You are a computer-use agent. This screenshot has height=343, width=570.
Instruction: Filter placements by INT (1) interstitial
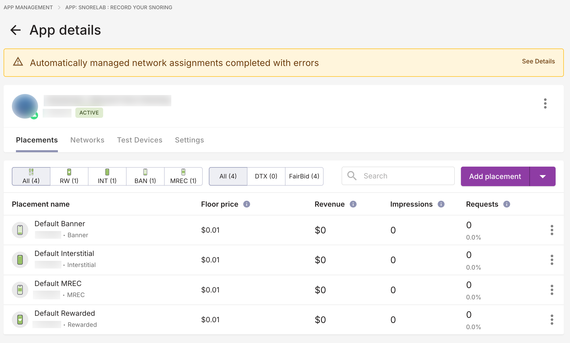107,176
